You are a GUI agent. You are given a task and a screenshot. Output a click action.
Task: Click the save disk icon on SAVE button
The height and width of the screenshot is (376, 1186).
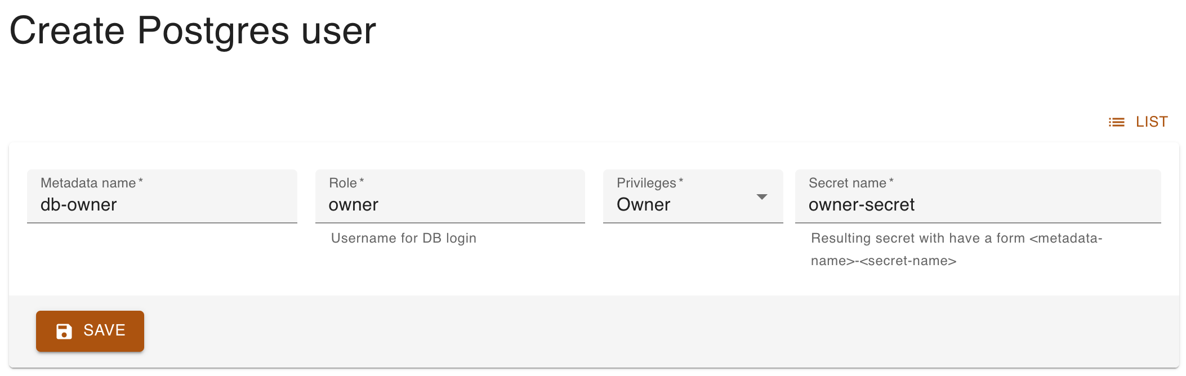pos(64,332)
